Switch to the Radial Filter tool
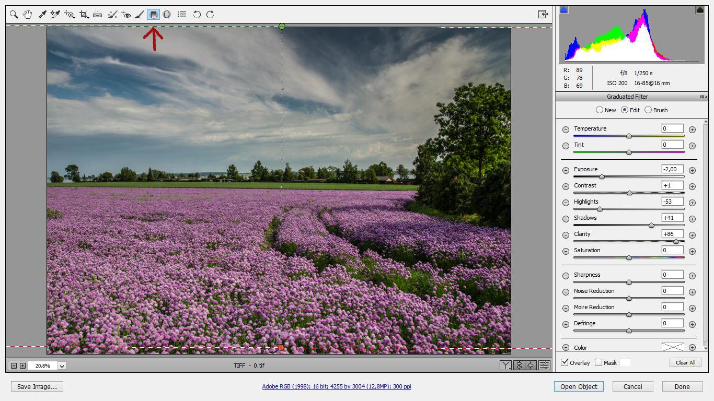 (x=167, y=15)
